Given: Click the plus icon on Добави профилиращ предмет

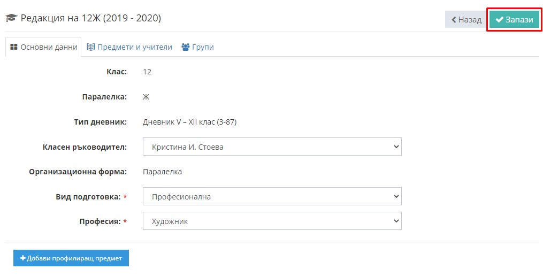Looking at the screenshot, I should pos(23,258).
